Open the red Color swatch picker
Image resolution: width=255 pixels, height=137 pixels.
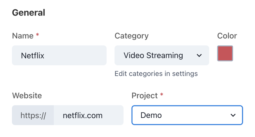(225, 53)
